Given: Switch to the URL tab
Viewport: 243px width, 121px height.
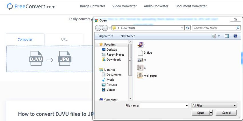Looking at the screenshot, I should click(64, 39).
